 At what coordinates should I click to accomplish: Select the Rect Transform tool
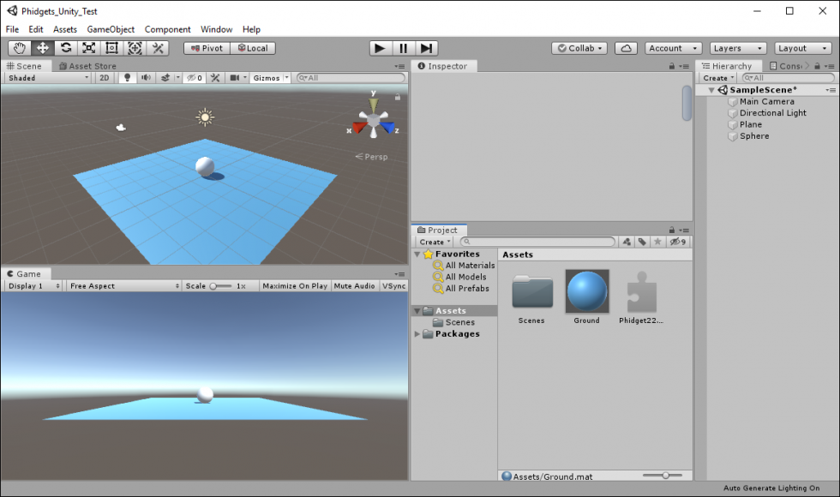(112, 48)
